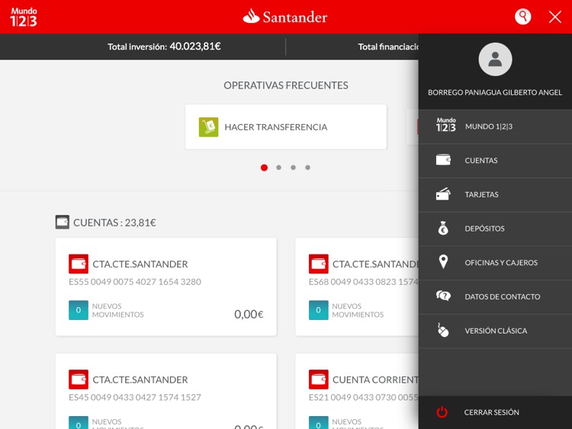Click the wallet icon beside CUENTAS menu

coord(443,160)
